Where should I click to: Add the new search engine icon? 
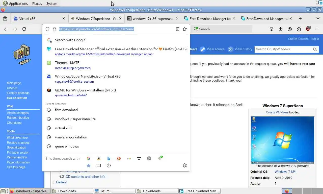tap(160, 158)
